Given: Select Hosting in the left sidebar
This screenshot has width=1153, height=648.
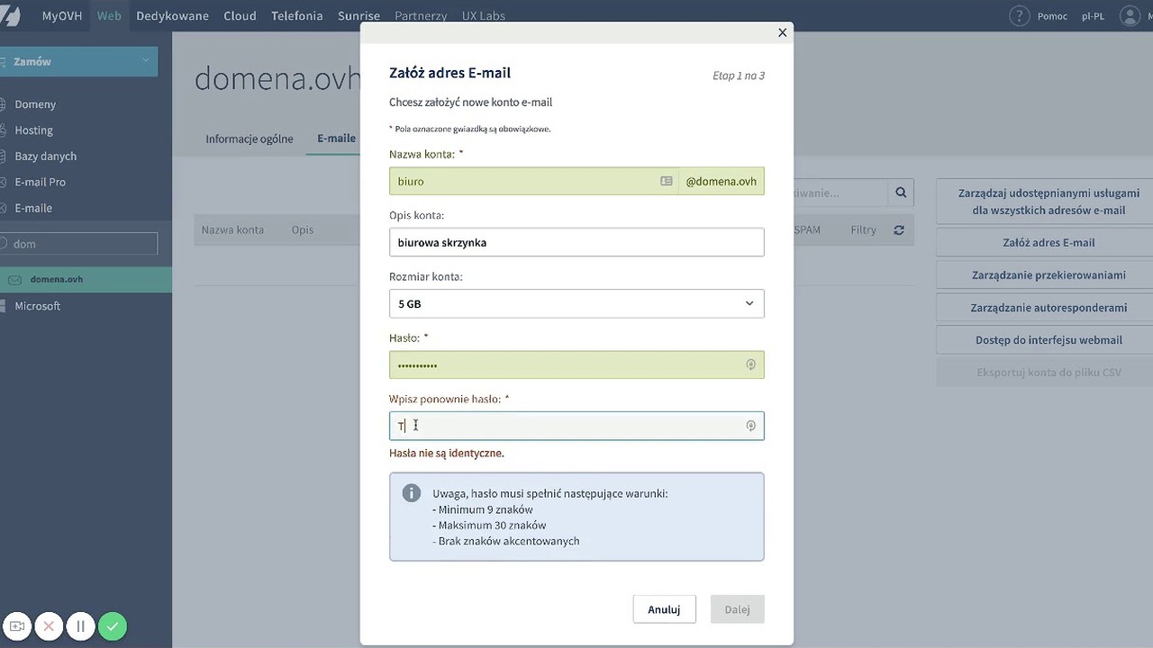Looking at the screenshot, I should [34, 130].
